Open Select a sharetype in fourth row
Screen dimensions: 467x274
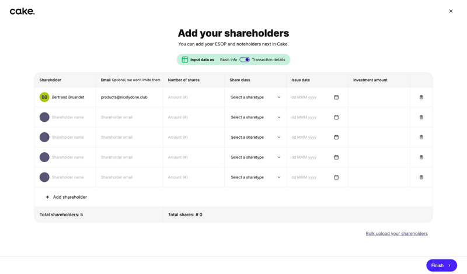(x=255, y=157)
